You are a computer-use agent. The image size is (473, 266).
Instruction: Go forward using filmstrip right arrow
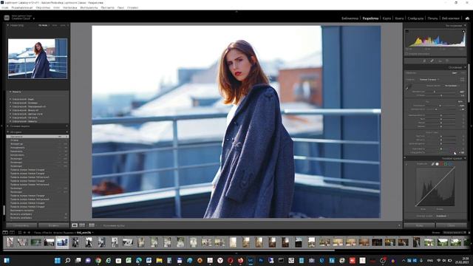29,233
